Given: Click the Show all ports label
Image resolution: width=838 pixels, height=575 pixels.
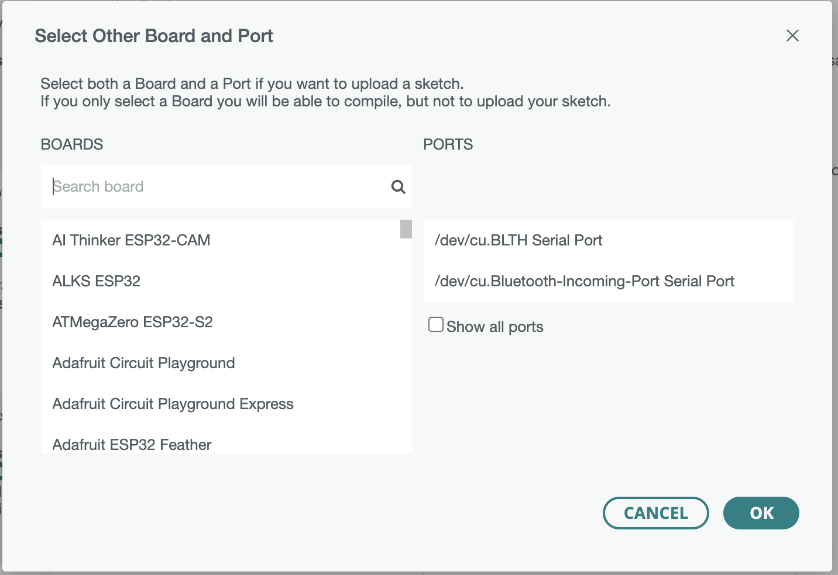Looking at the screenshot, I should click(x=495, y=327).
